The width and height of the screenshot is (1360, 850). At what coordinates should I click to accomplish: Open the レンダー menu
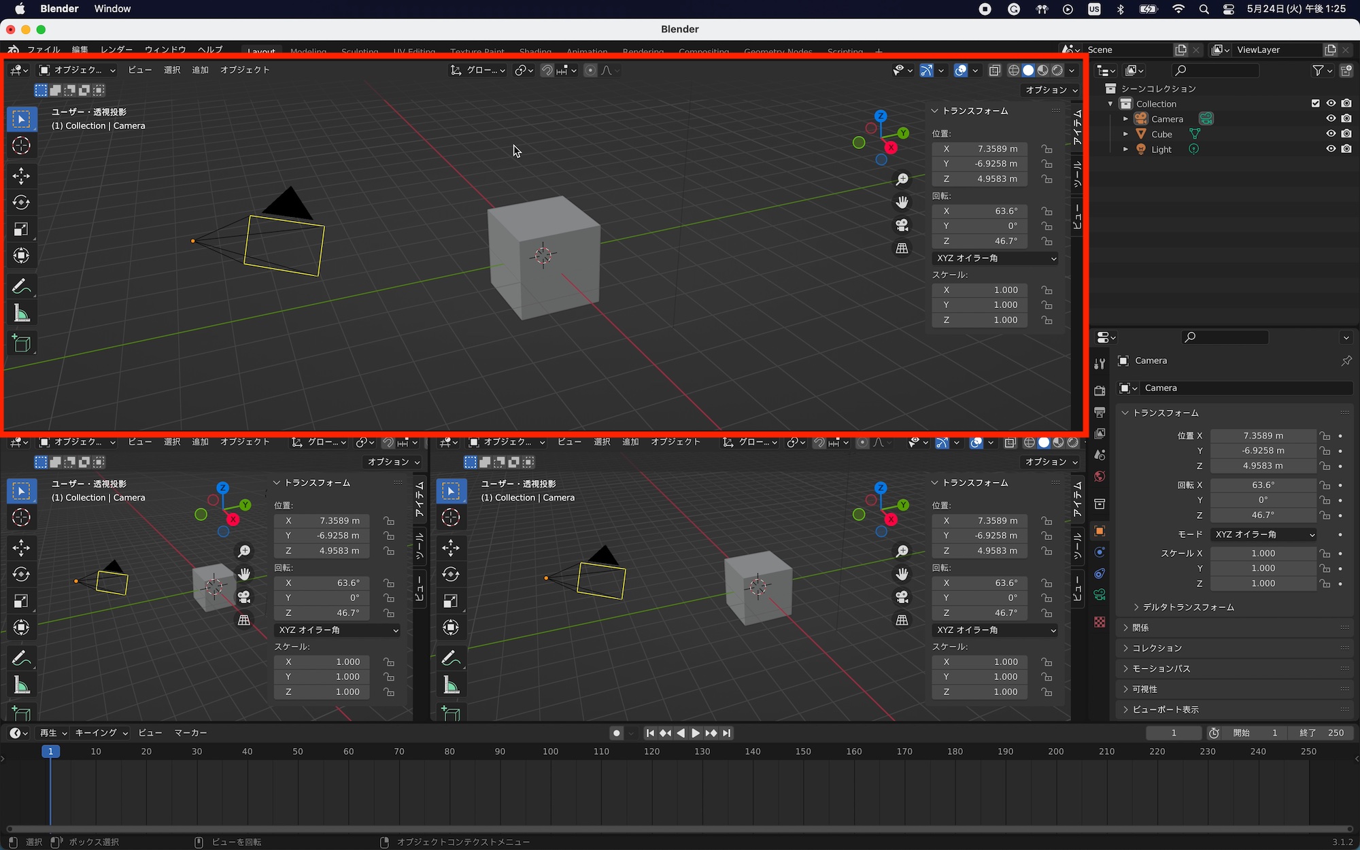coord(116,50)
